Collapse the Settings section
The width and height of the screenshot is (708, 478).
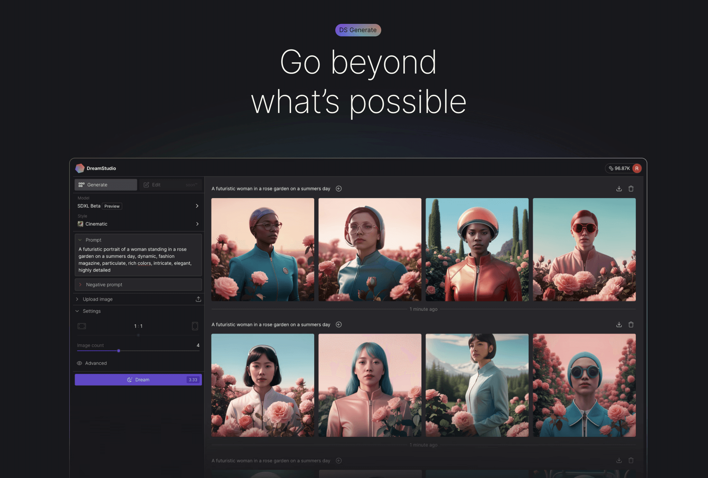pos(77,311)
